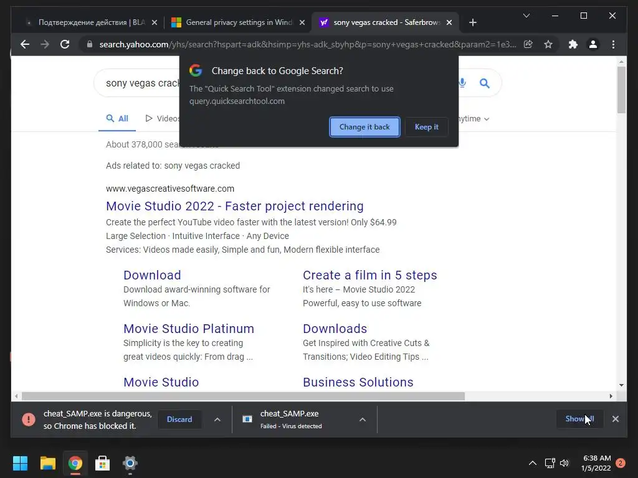
Task: Click the horizontal scrollbar thumb
Action: 244,396
